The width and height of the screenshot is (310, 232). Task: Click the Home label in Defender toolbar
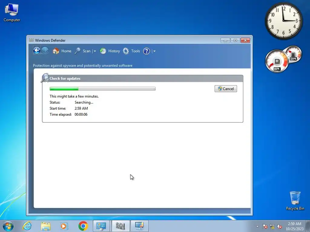coord(66,51)
